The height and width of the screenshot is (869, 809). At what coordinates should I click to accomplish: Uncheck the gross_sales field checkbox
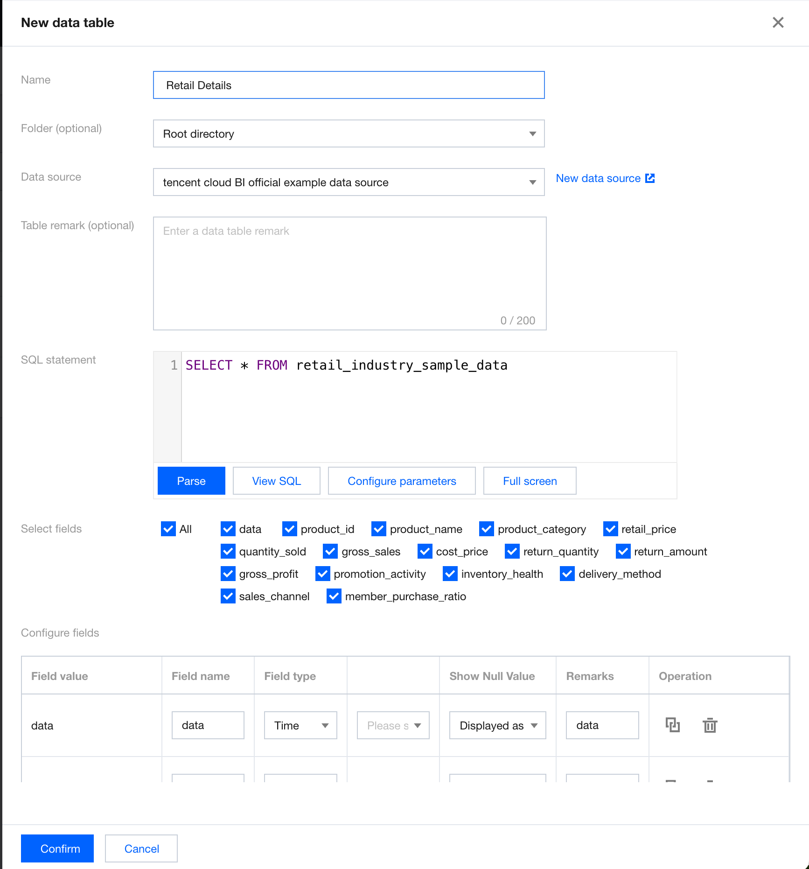[x=330, y=551]
